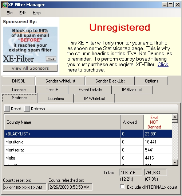Click the Refresh toolbar icon
This screenshot has height=196, width=182.
click(x=27, y=109)
